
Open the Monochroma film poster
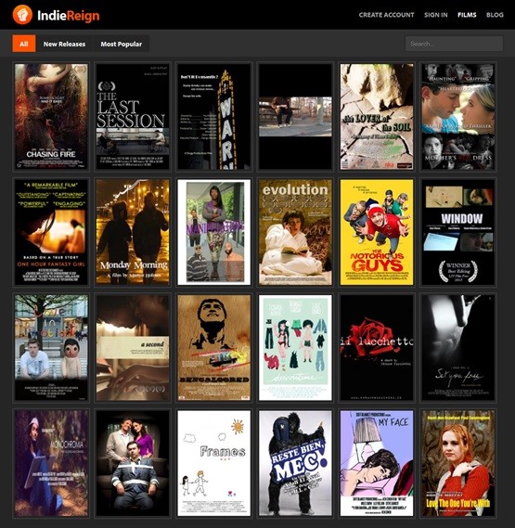(x=51, y=463)
